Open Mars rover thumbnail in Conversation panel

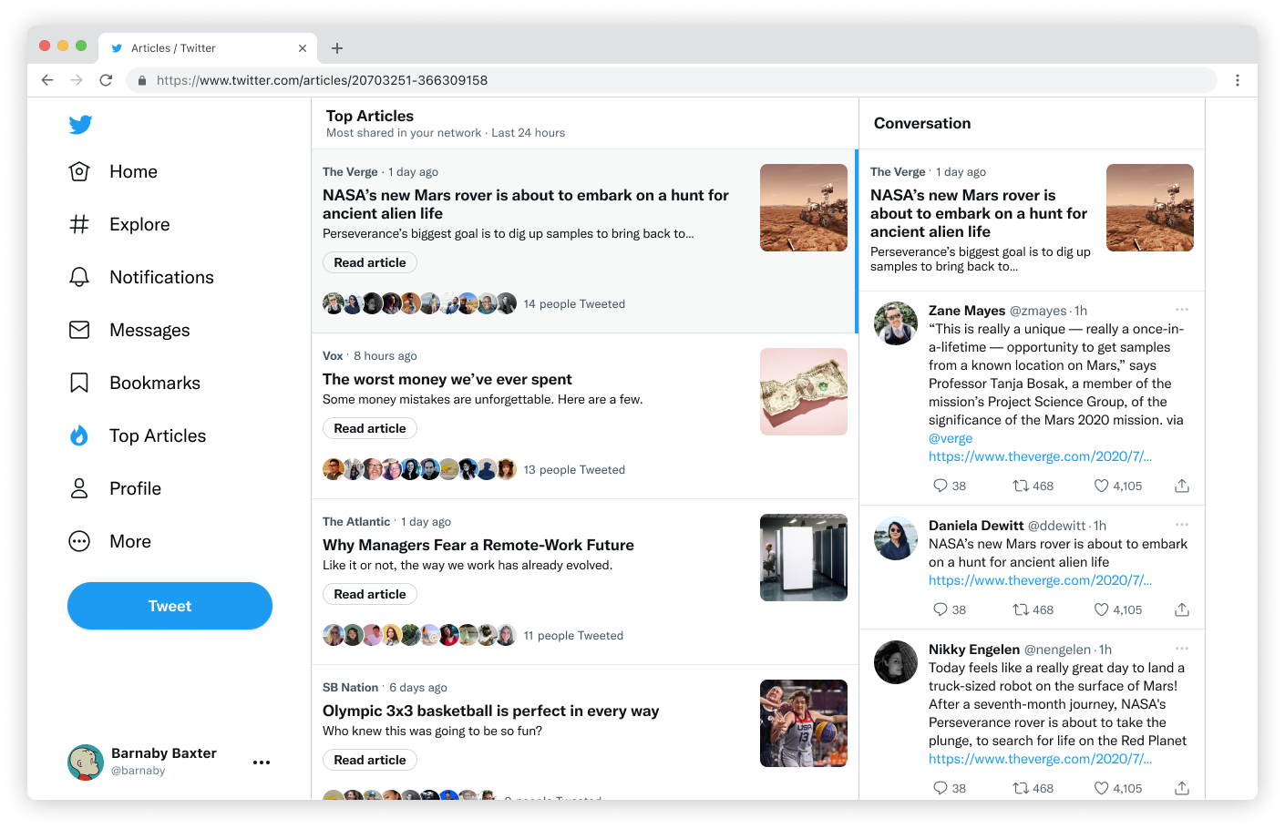[1150, 208]
